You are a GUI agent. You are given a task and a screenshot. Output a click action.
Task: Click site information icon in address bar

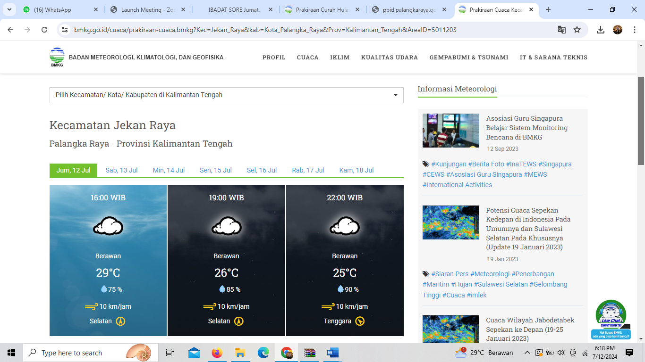[x=65, y=30]
